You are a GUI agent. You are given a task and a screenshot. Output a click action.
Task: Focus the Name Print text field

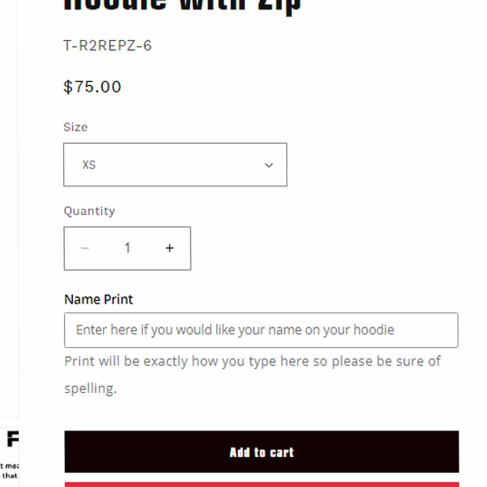[x=261, y=330]
